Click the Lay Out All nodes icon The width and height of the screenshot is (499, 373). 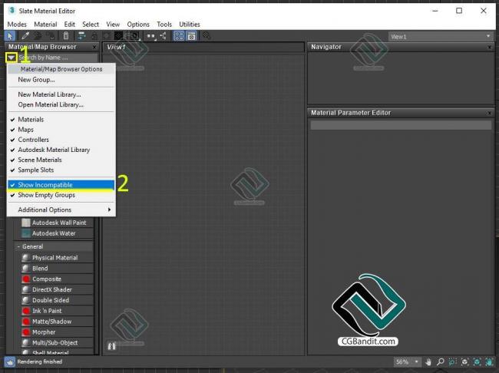pos(150,36)
